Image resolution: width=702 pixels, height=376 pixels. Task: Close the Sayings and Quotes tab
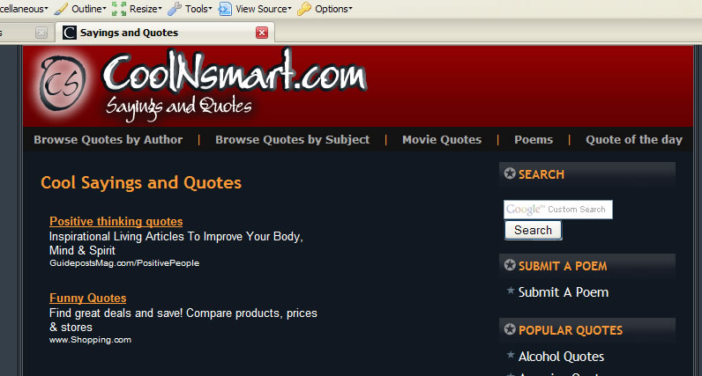(262, 33)
